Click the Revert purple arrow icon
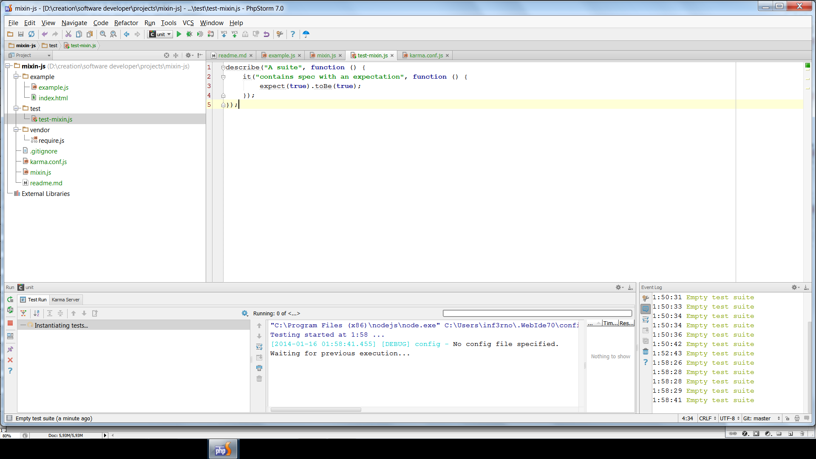The width and height of the screenshot is (816, 459). 266,34
